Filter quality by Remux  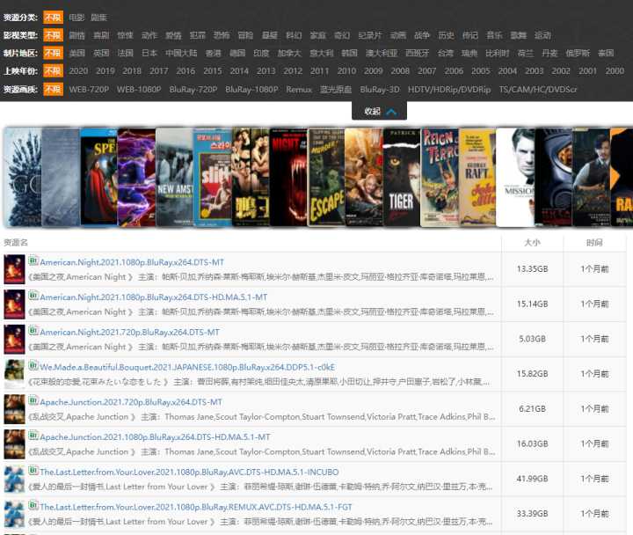(x=299, y=89)
